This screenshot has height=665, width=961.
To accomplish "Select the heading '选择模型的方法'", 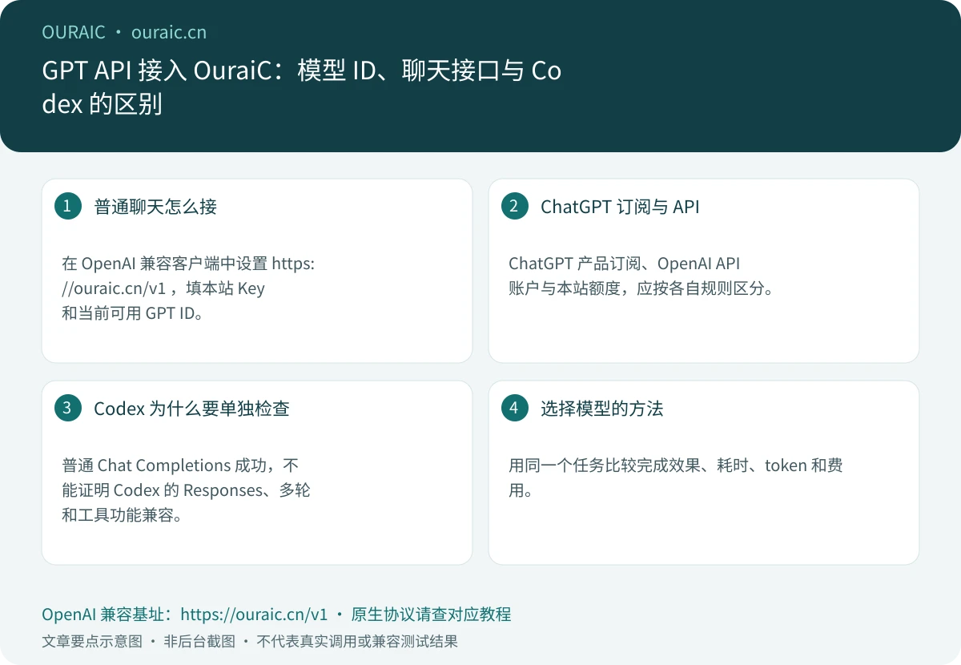I will (602, 409).
